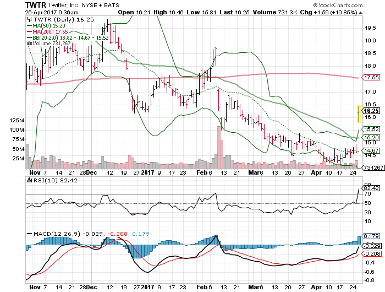This screenshot has width=385, height=292.
Task: Click the Volume 731.3K header value
Action: [x=275, y=12]
